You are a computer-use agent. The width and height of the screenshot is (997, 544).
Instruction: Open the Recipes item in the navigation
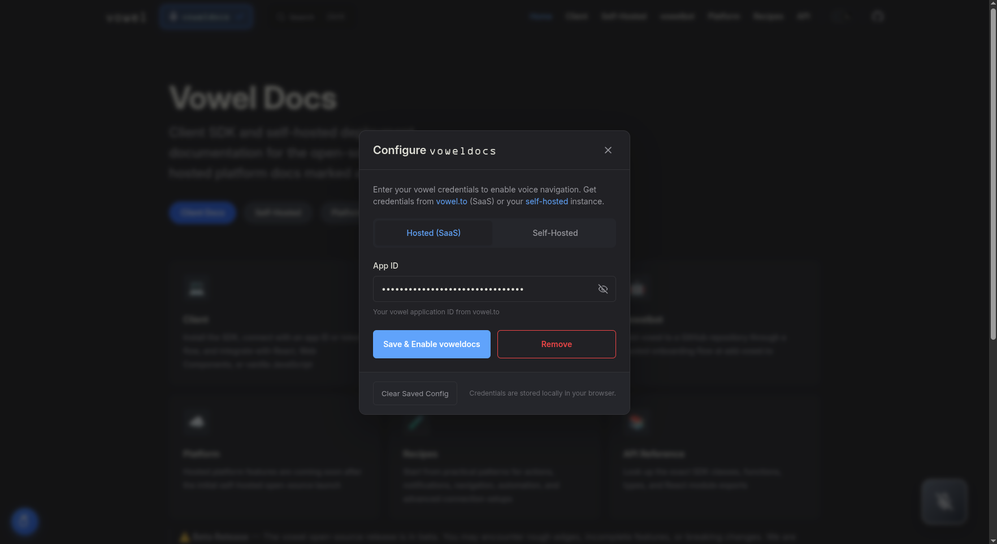pyautogui.click(x=768, y=16)
